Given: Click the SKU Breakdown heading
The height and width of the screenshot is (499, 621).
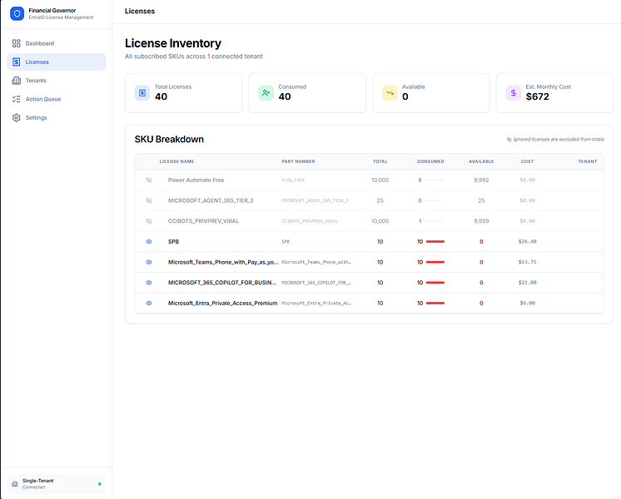Looking at the screenshot, I should [x=169, y=139].
